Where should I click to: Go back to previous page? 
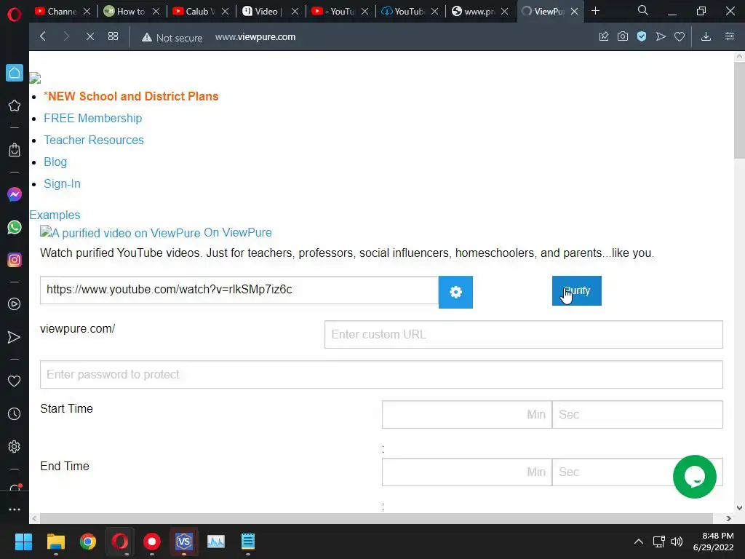click(43, 36)
